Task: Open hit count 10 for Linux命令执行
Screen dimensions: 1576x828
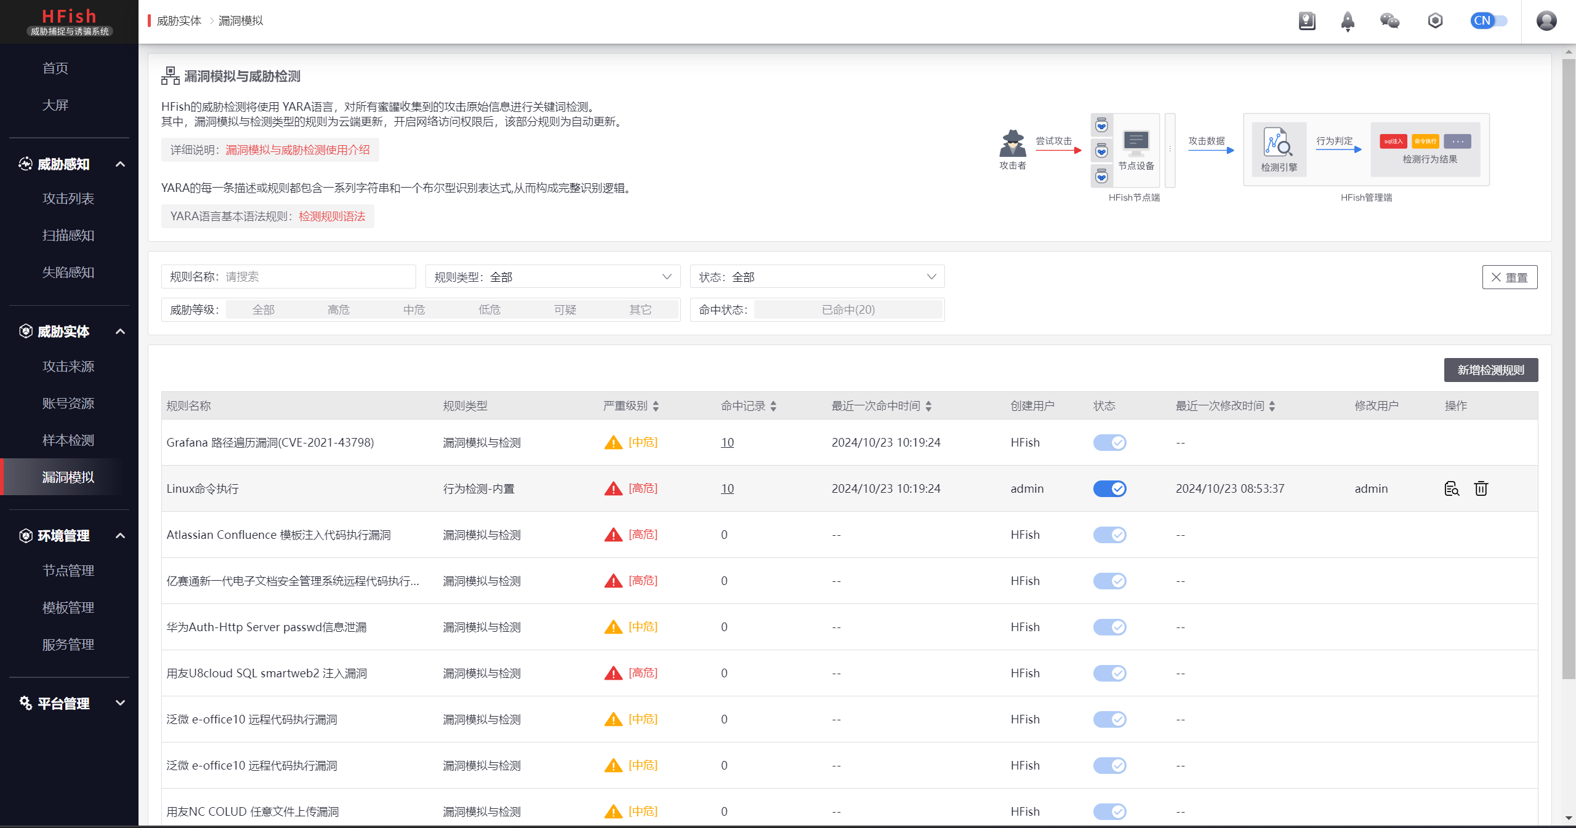Action: 727,488
